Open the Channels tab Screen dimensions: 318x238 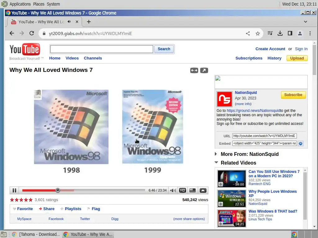(x=93, y=58)
